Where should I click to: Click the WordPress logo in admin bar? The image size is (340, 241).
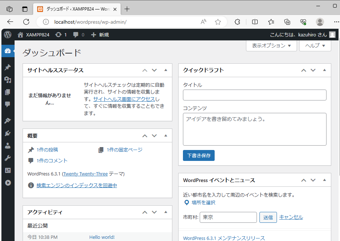(8, 35)
